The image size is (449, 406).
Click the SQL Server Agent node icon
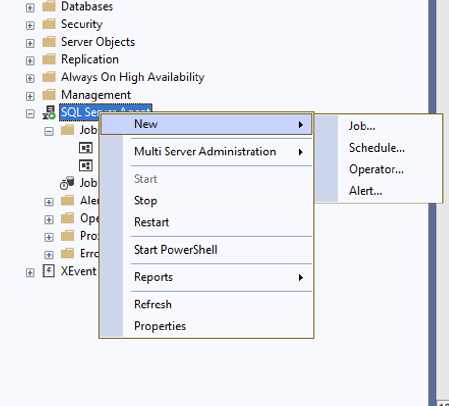pos(49,113)
